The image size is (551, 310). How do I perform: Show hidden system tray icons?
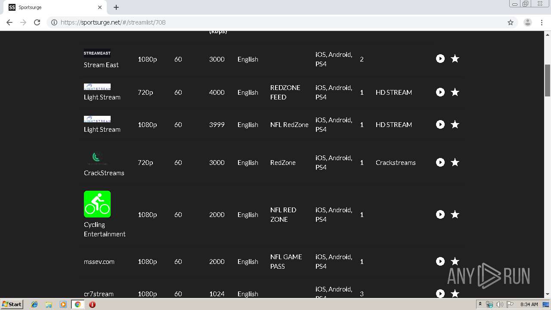pos(480,304)
